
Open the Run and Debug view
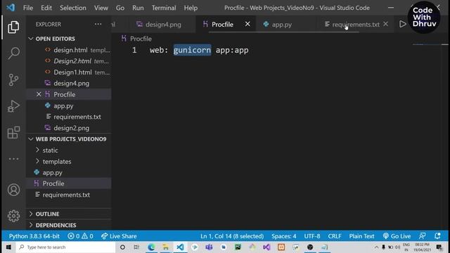pos(13,106)
